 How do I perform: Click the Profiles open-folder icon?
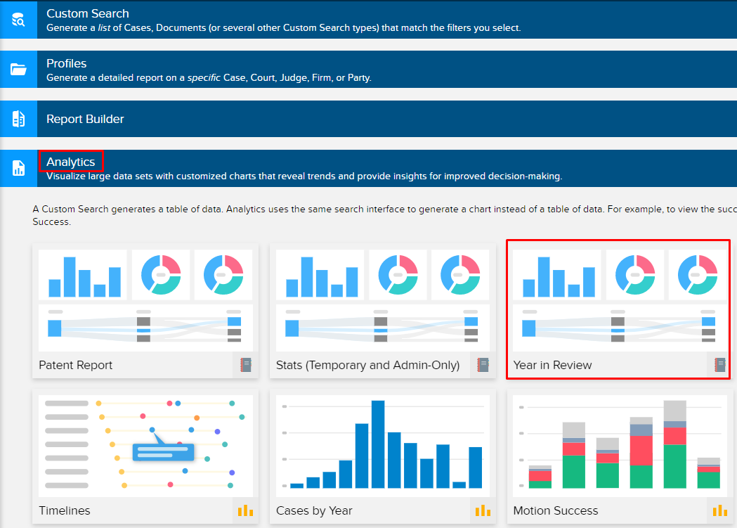click(18, 69)
